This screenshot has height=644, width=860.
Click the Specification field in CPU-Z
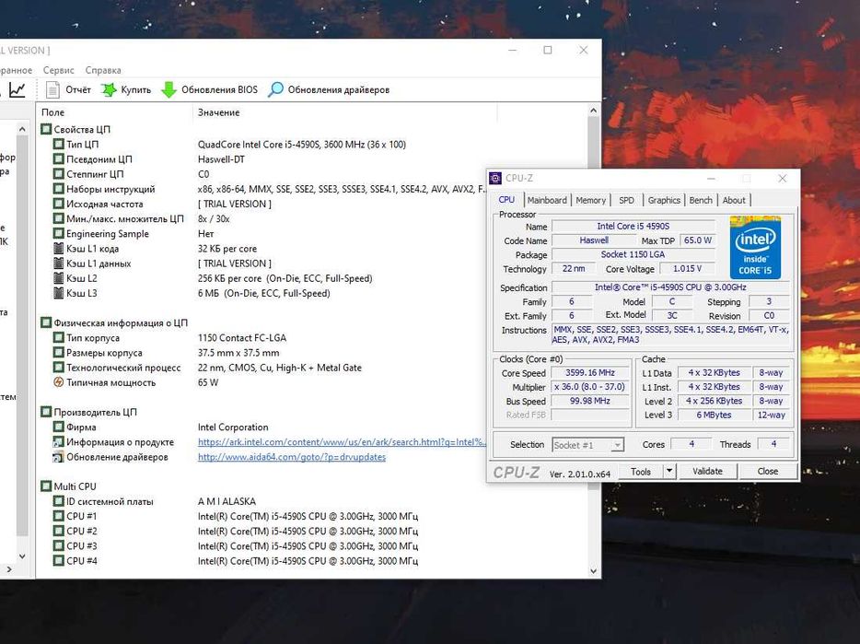(670, 287)
